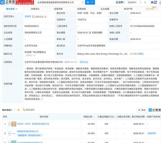The image size is (161, 143).
Task: Open 企业中心 link
Action: (x=132, y=2)
